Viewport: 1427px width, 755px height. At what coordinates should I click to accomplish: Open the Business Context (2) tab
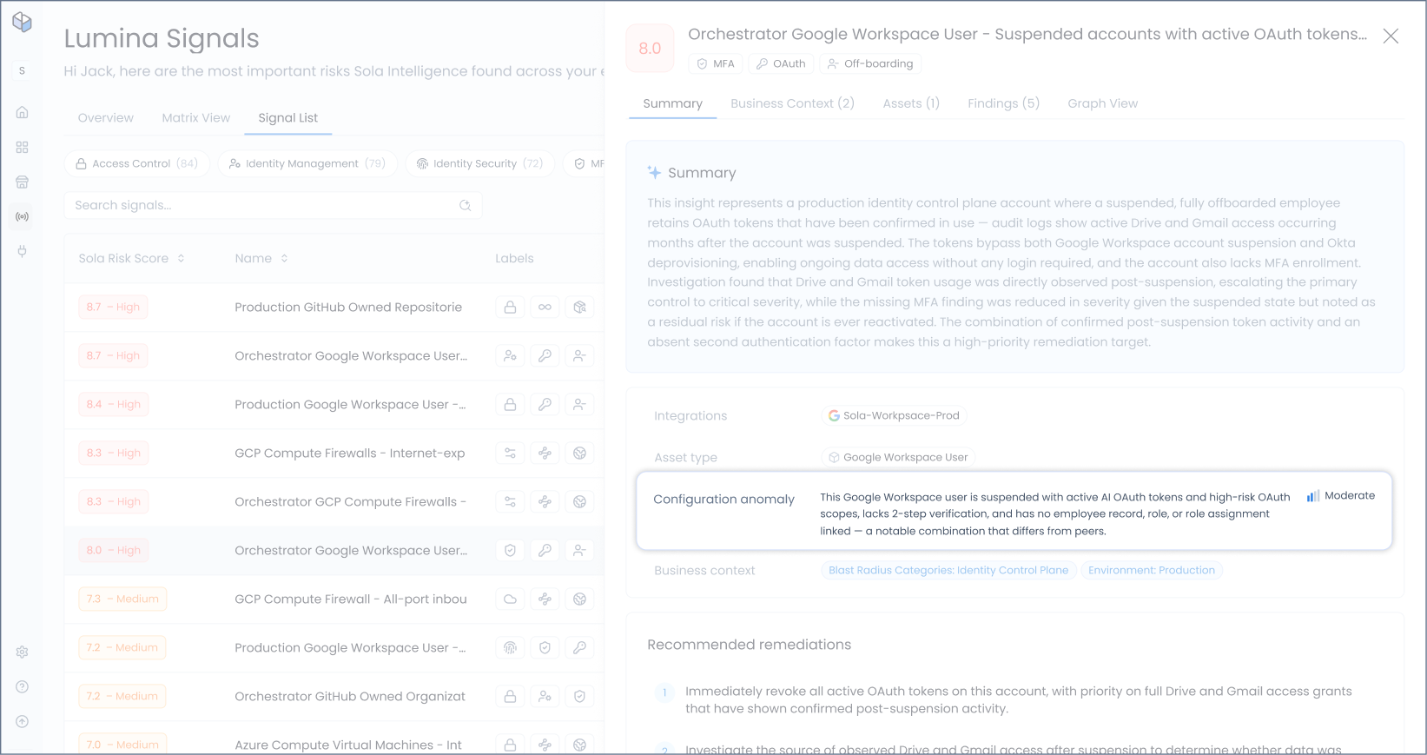point(792,103)
